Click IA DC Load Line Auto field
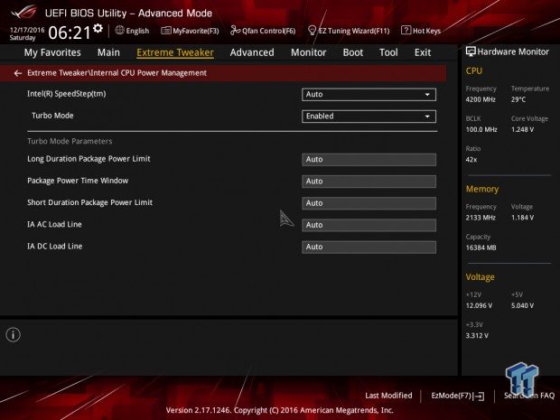Viewport: 560px width, 420px height. tap(369, 247)
